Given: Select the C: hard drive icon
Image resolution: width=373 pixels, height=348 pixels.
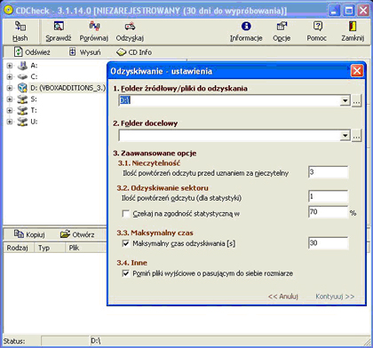Looking at the screenshot, I should pos(22,76).
